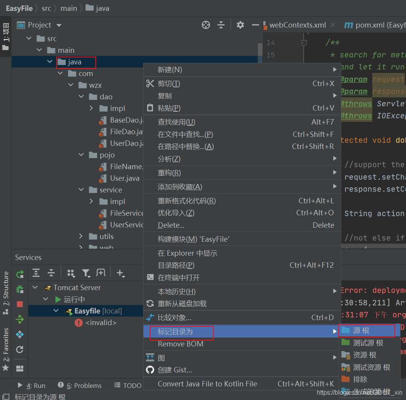This screenshot has height=400, width=406.
Task: Expand all in Services toolbar
Action: pos(36,273)
